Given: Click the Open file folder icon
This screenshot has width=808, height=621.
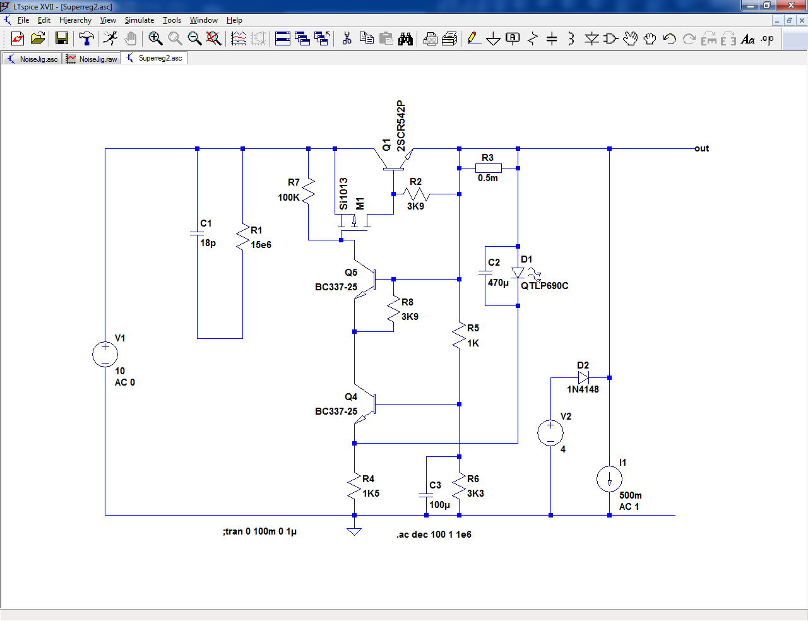Looking at the screenshot, I should tap(38, 39).
